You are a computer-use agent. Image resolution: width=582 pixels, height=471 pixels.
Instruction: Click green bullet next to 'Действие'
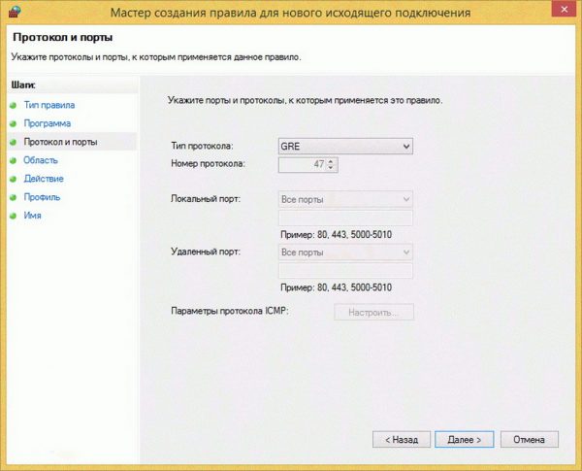tap(14, 179)
